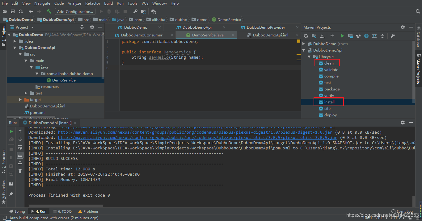Viewport: 422px width, 221px height.
Task: Click Up the stack trace arrow
Action: pos(20,131)
